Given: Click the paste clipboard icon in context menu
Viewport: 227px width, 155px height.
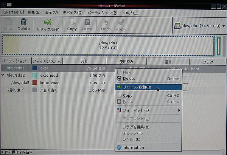Looking at the screenshot, I should (119, 101).
